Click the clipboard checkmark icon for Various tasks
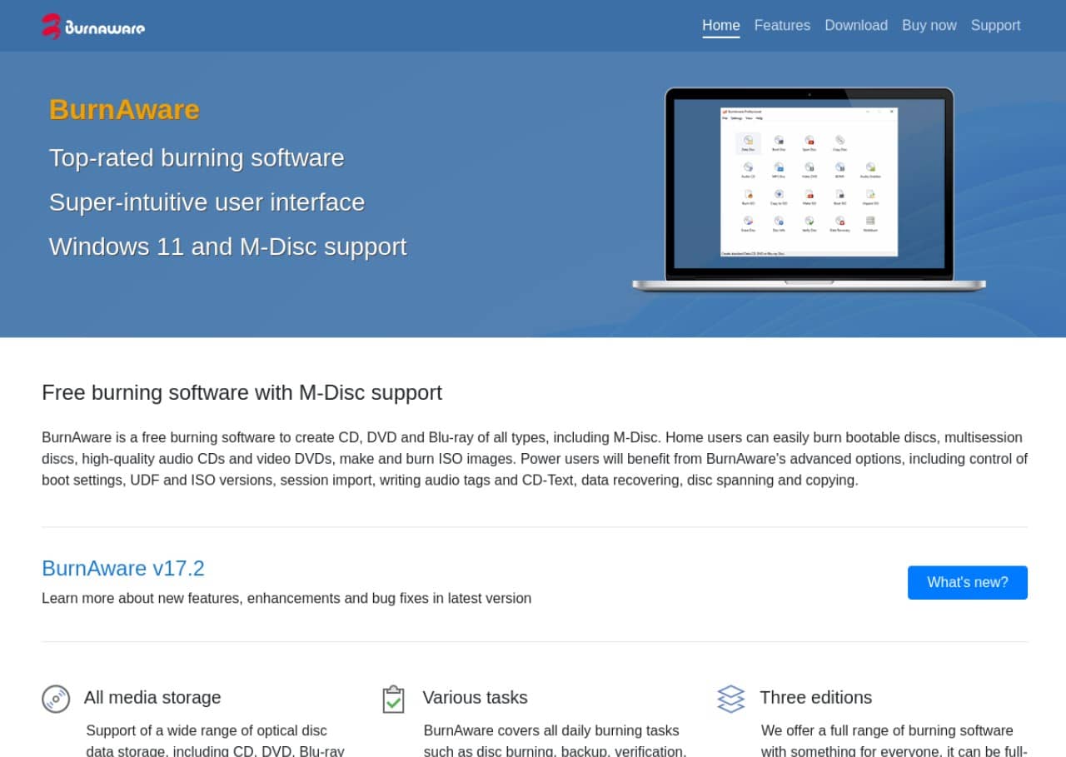Image resolution: width=1066 pixels, height=757 pixels. click(x=393, y=698)
